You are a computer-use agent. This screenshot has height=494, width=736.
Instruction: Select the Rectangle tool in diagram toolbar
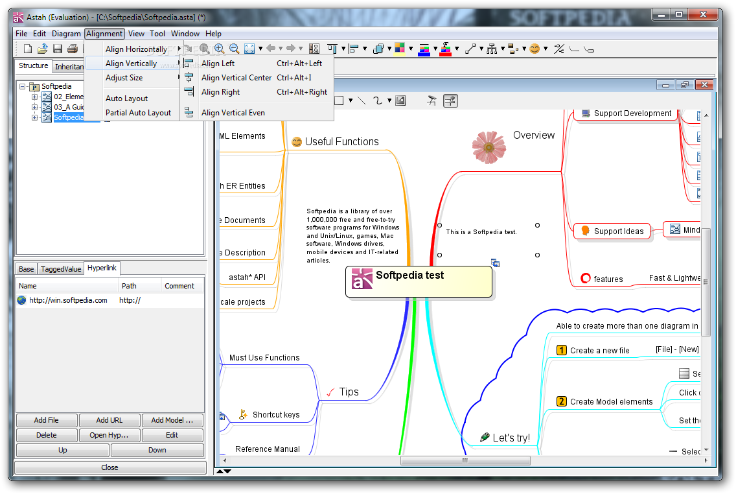pos(339,100)
